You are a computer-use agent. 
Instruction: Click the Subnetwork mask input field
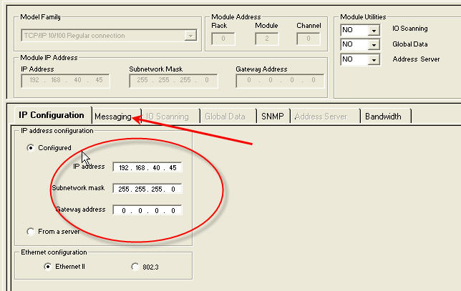pyautogui.click(x=147, y=189)
